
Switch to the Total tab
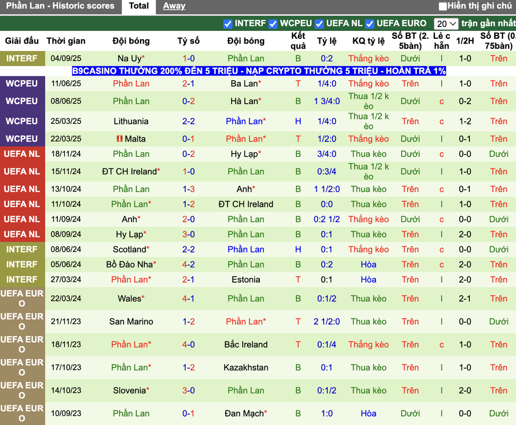[138, 6]
